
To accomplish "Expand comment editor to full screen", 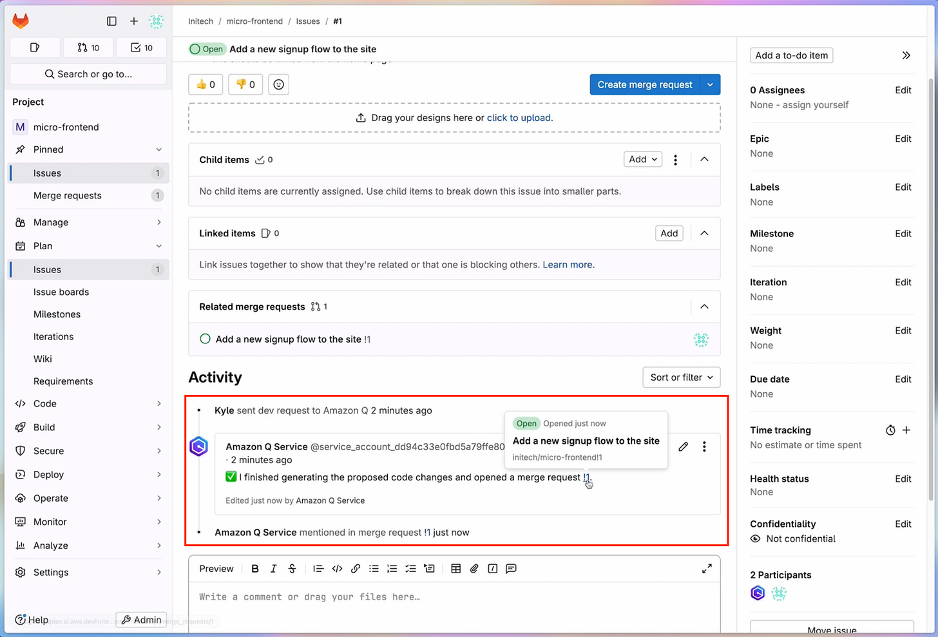I will 707,569.
